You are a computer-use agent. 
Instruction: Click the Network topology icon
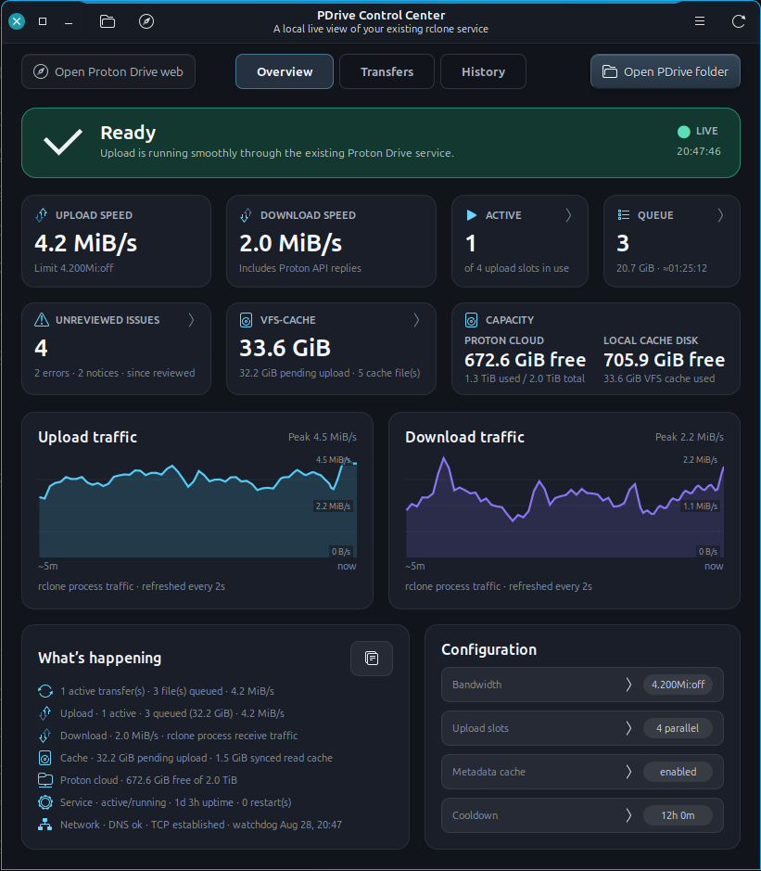(45, 825)
